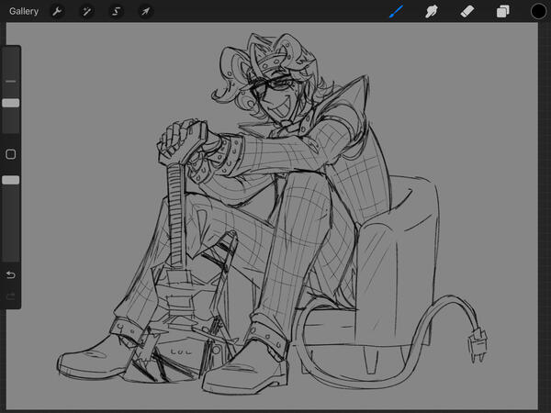This screenshot has height=413, width=551.
Task: Click the small line above brush size slider
Action: pos(11,82)
